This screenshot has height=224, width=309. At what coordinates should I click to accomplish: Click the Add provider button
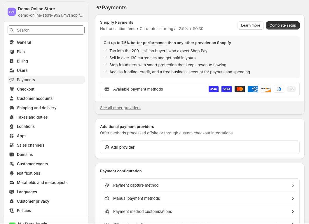click(200, 147)
